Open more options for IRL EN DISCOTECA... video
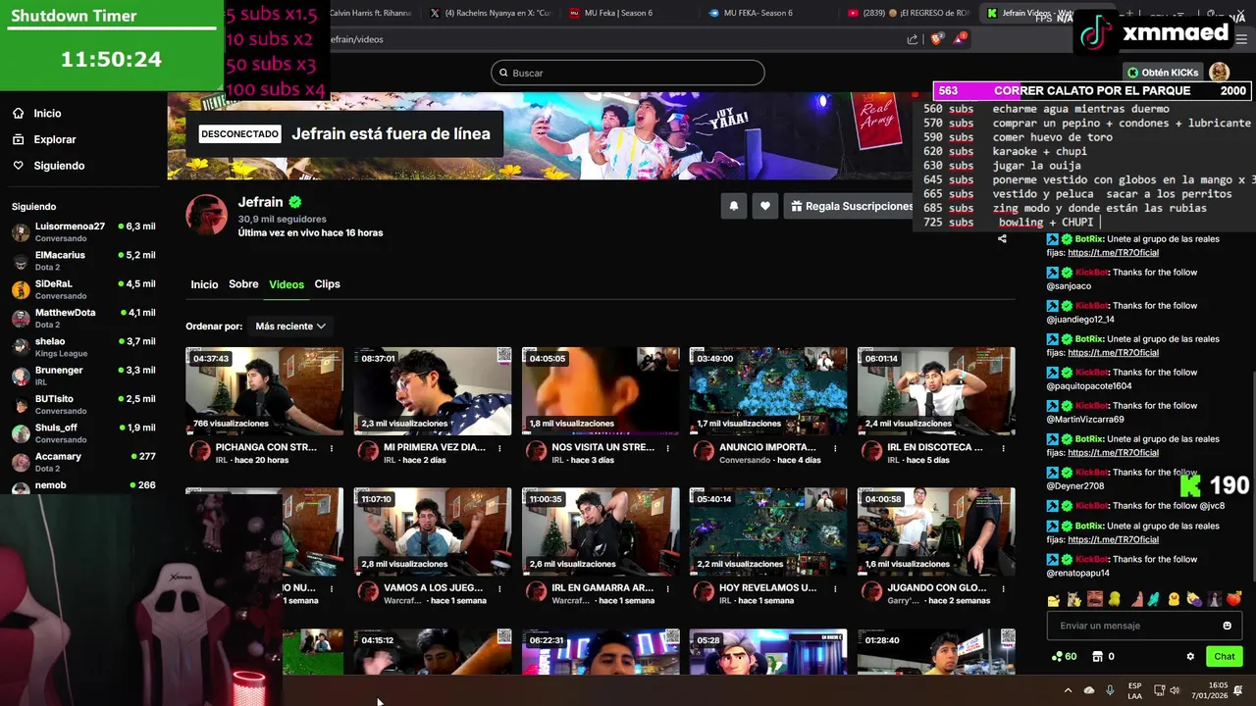Screen dimensions: 1256x706 (x=1003, y=448)
